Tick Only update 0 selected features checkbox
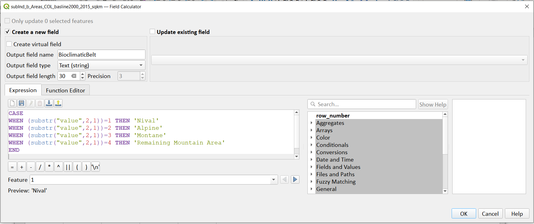Viewport: 534px width, 224px height. (x=7, y=21)
